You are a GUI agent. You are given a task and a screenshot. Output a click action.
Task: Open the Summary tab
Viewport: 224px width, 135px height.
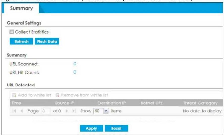pyautogui.click(x=21, y=8)
